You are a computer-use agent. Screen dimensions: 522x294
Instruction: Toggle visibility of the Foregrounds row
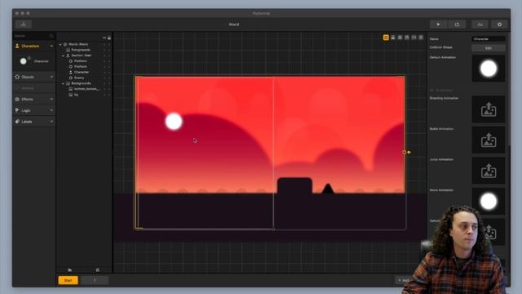point(104,50)
